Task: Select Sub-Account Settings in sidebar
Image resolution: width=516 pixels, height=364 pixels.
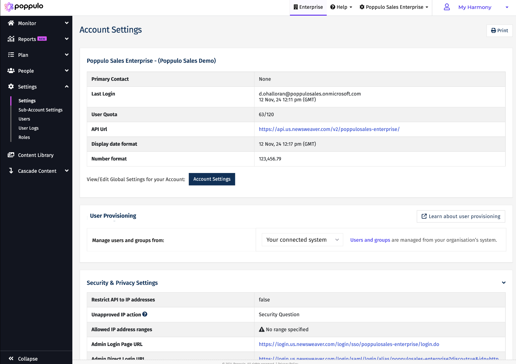Action: [40, 110]
